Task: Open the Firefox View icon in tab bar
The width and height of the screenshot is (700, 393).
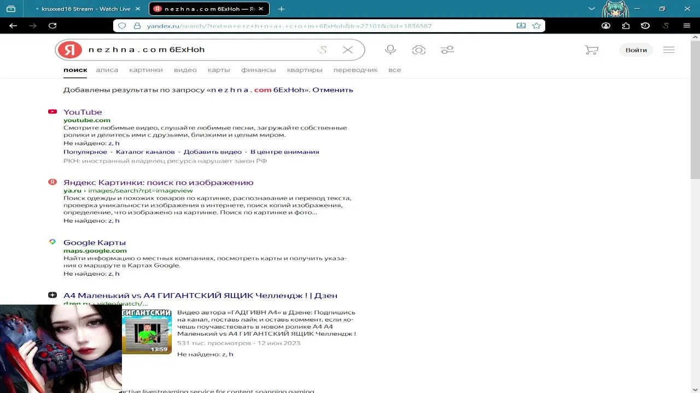Action: click(11, 9)
